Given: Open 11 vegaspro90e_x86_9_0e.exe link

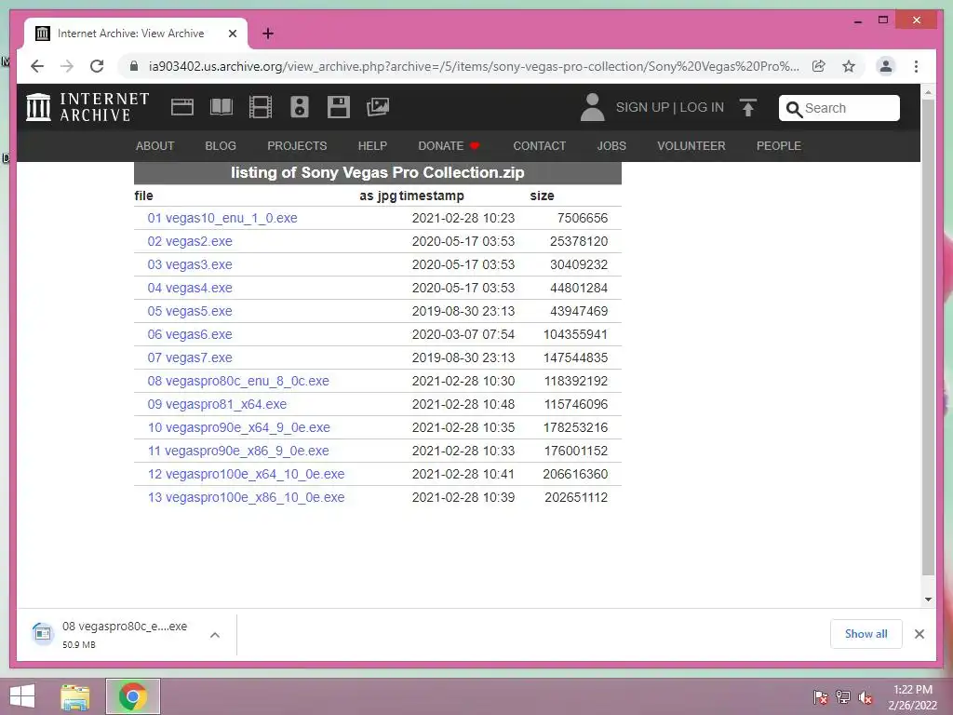Looking at the screenshot, I should (x=238, y=451).
